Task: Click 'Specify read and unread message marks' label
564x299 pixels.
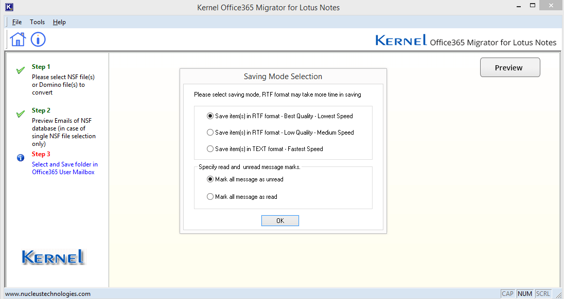Action: pyautogui.click(x=249, y=167)
